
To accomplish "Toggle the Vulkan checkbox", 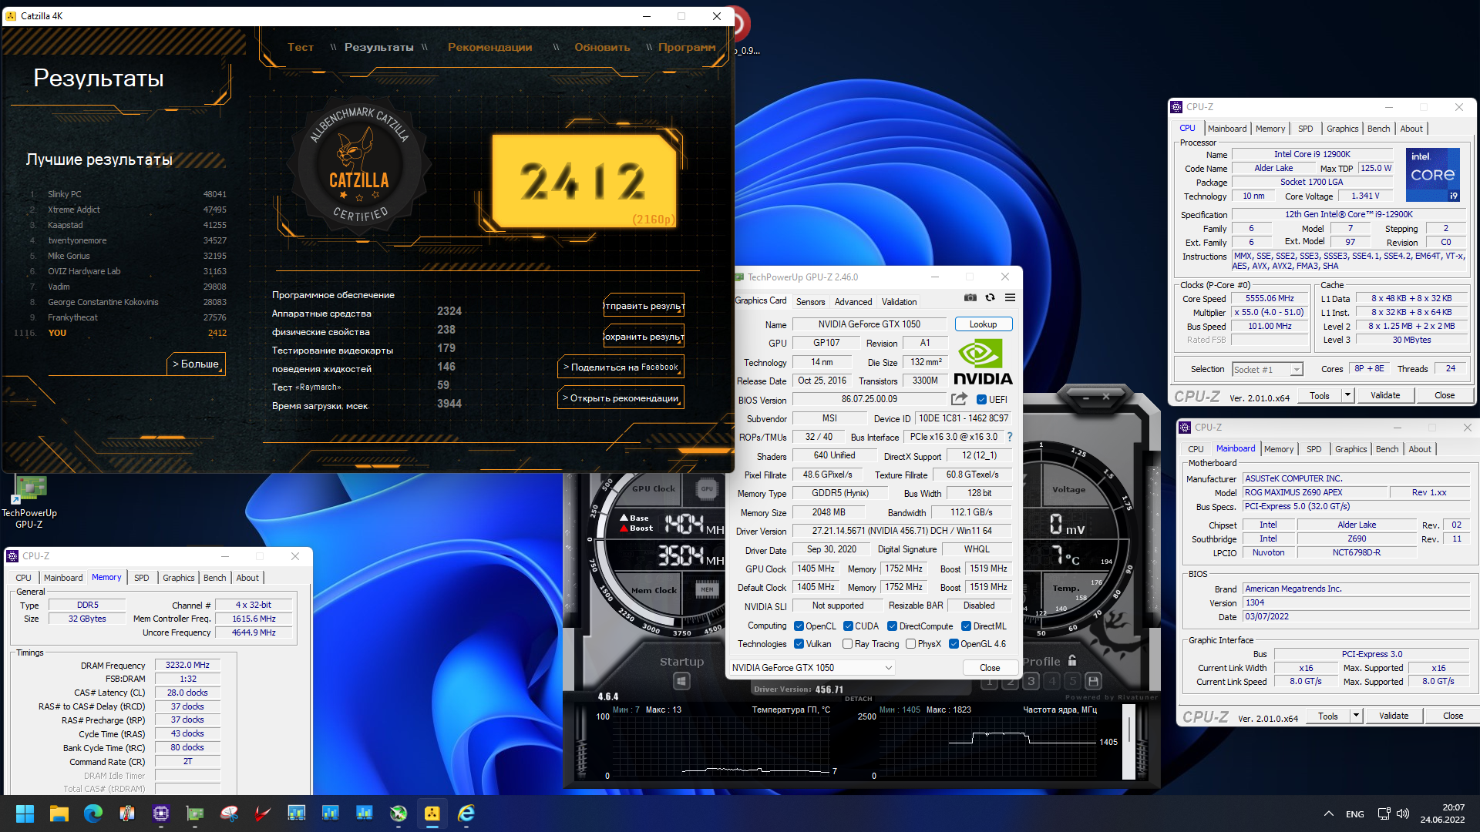I will (x=799, y=644).
